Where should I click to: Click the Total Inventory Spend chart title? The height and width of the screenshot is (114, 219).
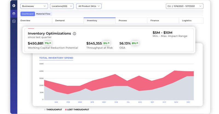tap(56, 58)
